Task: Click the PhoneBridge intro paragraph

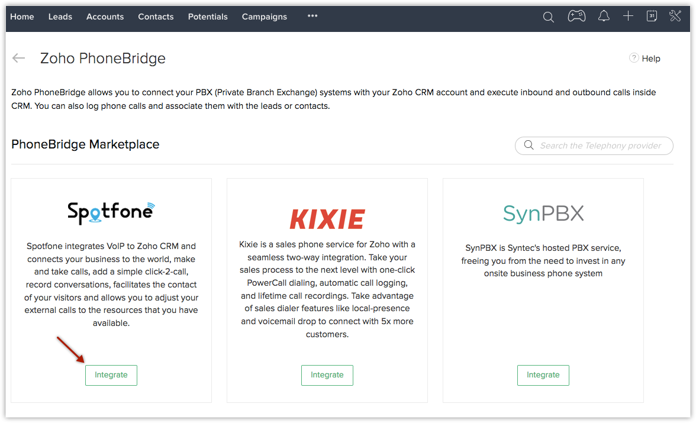Action: [333, 99]
